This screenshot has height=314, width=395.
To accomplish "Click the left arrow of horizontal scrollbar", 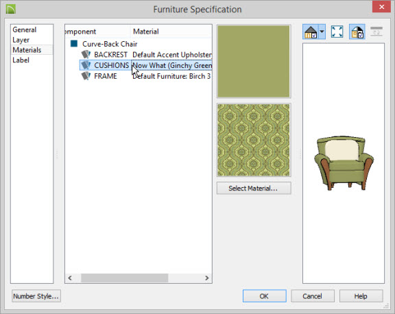I will tap(70, 278).
